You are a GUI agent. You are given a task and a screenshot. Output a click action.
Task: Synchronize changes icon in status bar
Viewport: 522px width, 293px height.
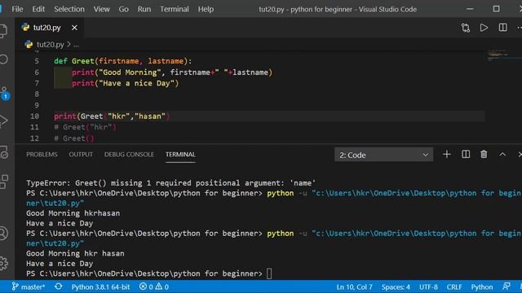[58, 286]
